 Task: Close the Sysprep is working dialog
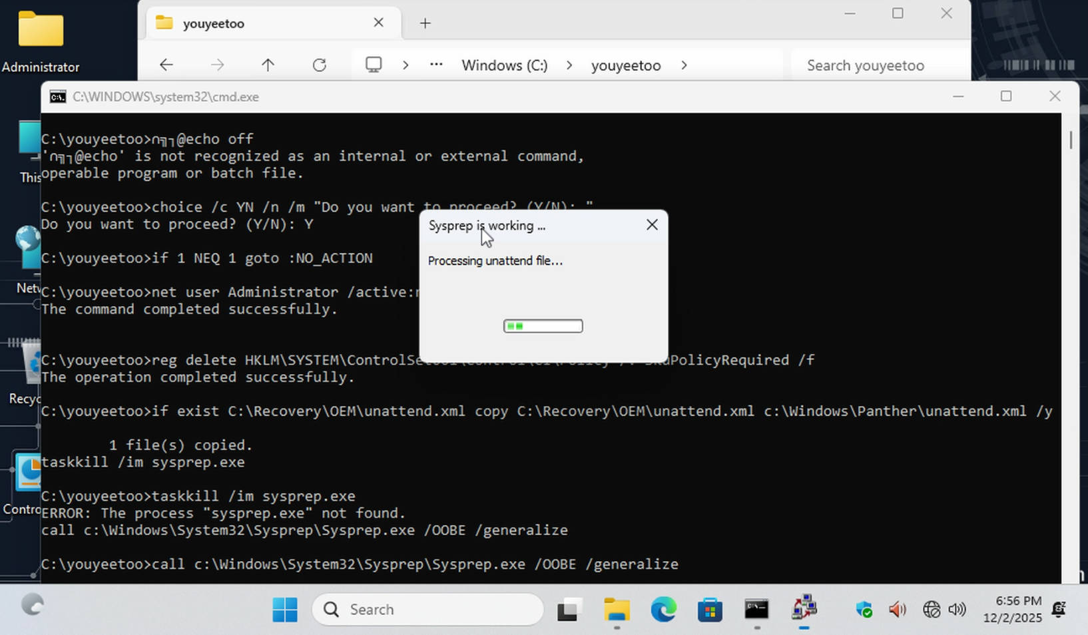point(652,225)
